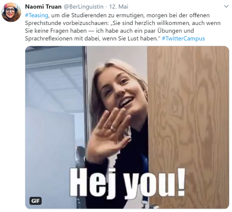Viewport: 232px width, 212px height.
Task: Click the wooden door area of the GIF
Action: click(x=188, y=127)
